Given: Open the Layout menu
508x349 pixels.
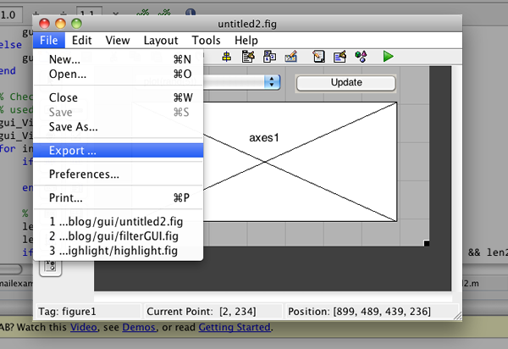Looking at the screenshot, I should tap(160, 40).
